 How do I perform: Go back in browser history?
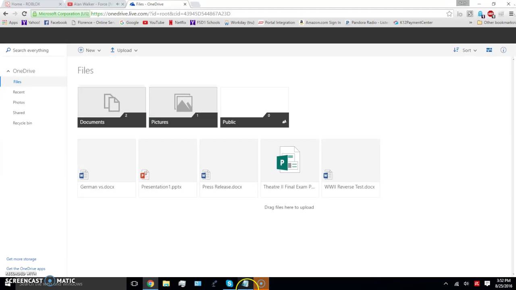tap(6, 14)
